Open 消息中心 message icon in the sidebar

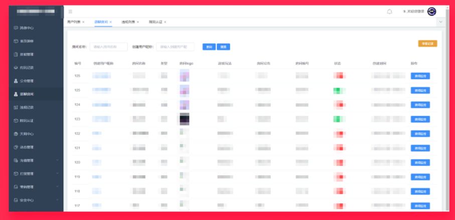click(x=16, y=28)
